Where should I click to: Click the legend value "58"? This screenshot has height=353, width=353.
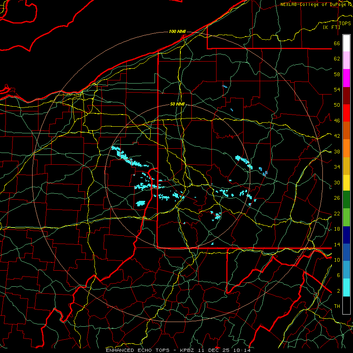(x=337, y=74)
